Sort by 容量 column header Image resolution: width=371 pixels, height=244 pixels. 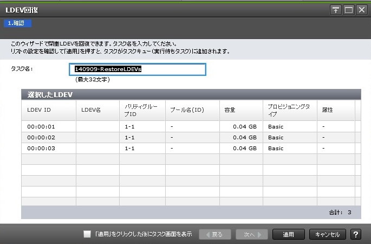242,110
